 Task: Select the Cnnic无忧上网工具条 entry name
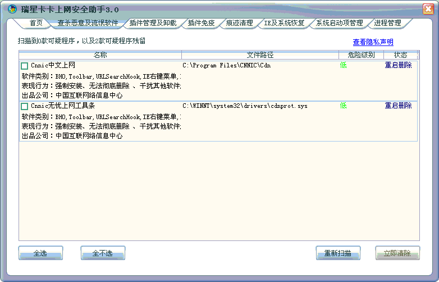pyautogui.click(x=63, y=106)
